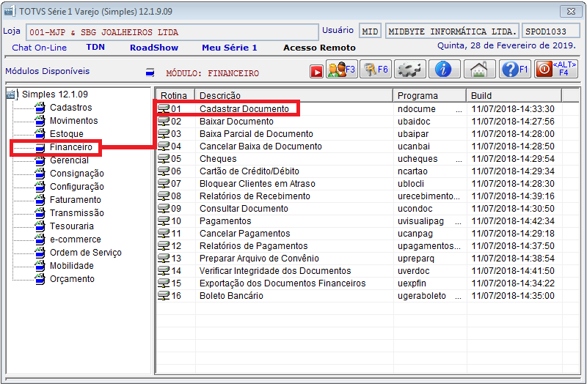Open the gears settings button
The width and height of the screenshot is (587, 386).
pyautogui.click(x=409, y=69)
